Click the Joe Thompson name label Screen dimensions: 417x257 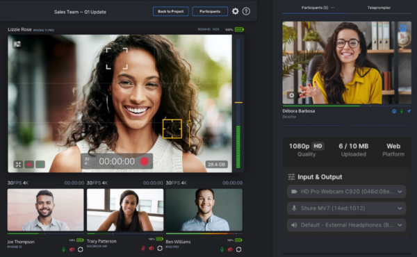point(21,242)
